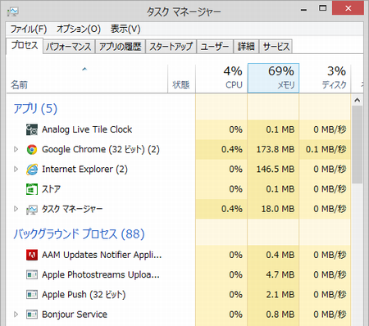Switch to the パフォーマンス tab
The height and width of the screenshot is (326, 369).
click(69, 47)
